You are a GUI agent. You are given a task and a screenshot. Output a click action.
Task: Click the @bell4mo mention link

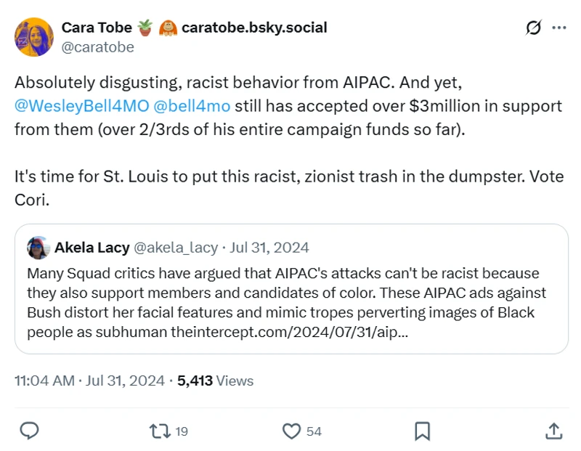(190, 106)
